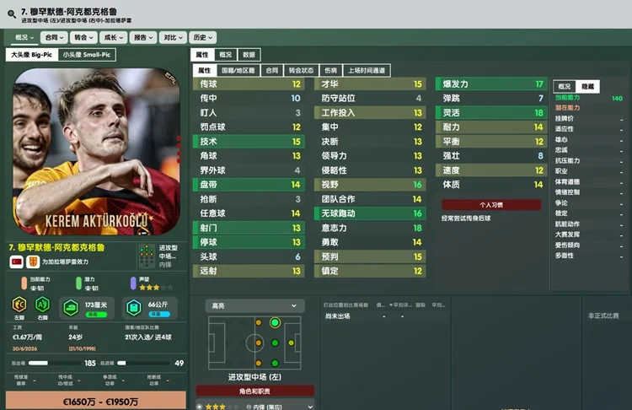This screenshot has height=410, width=632.
Task: Click the right foot hexagon icon
Action: point(42,305)
